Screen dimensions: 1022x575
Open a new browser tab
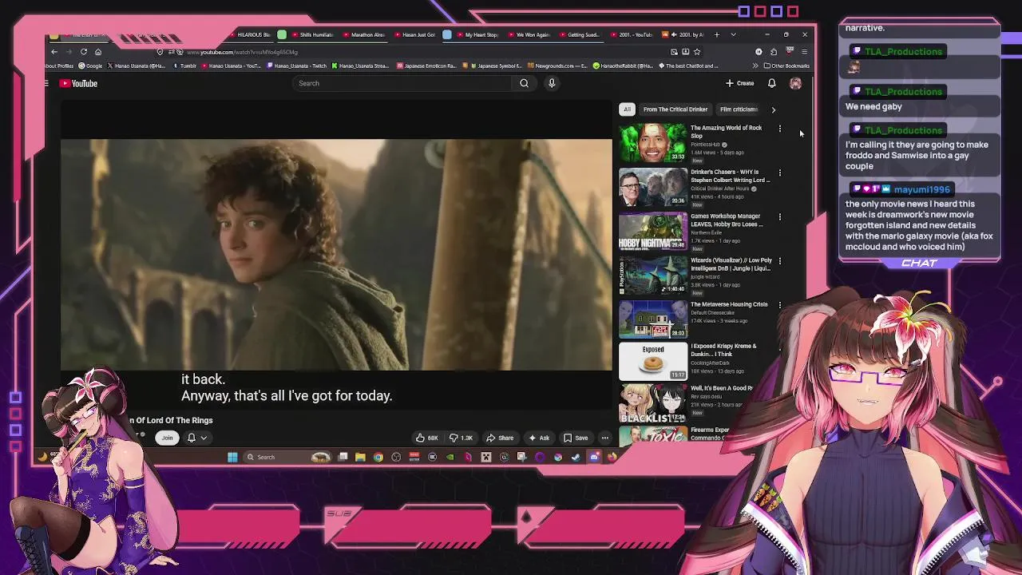click(x=716, y=34)
